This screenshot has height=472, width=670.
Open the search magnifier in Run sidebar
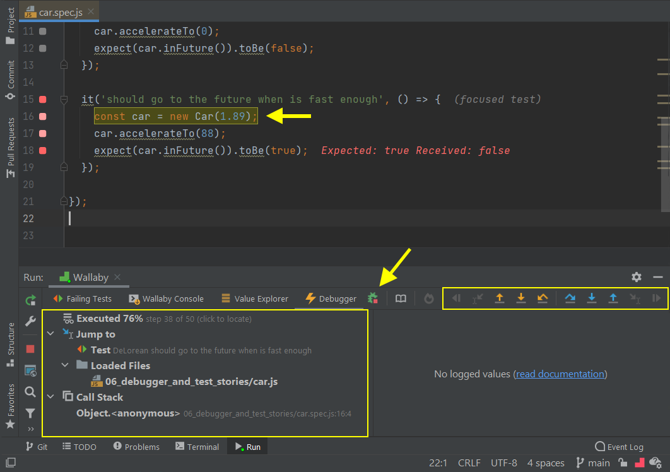point(30,392)
